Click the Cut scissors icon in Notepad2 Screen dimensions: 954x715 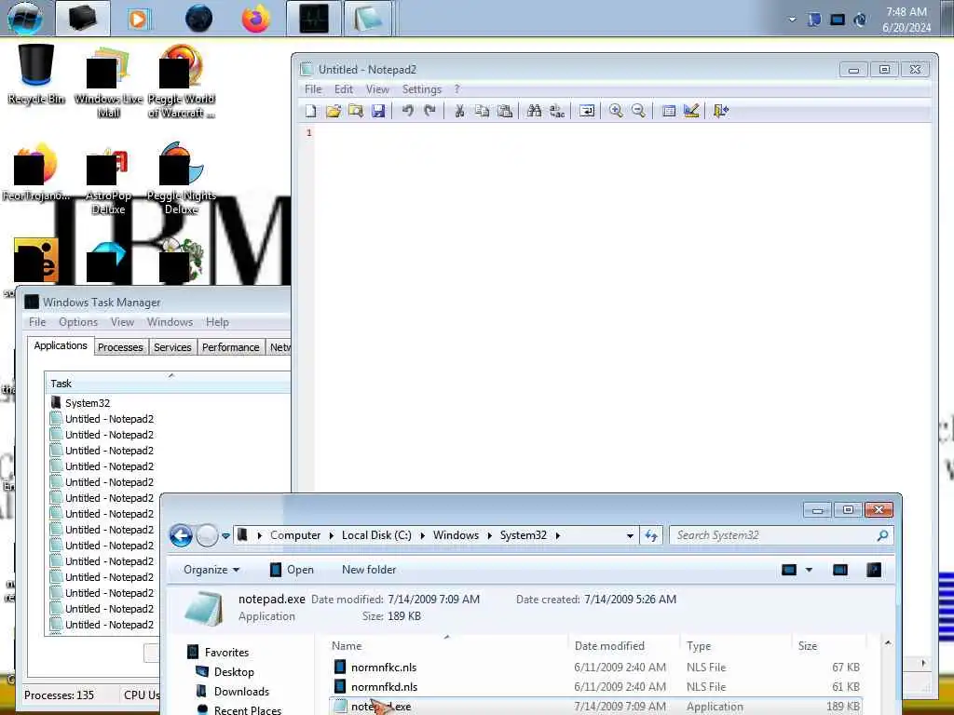click(x=459, y=111)
